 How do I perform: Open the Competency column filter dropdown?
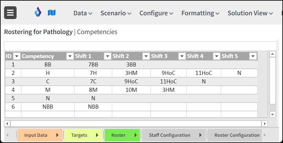click(x=70, y=56)
